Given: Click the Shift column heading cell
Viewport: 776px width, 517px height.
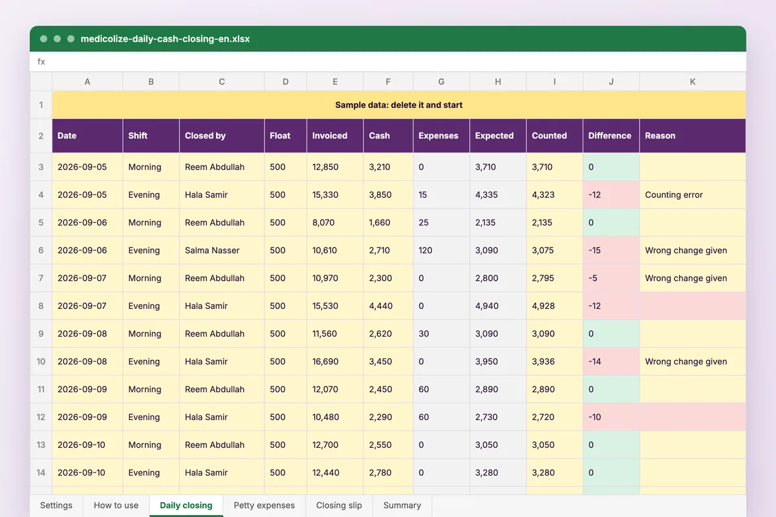Looking at the screenshot, I should [151, 136].
